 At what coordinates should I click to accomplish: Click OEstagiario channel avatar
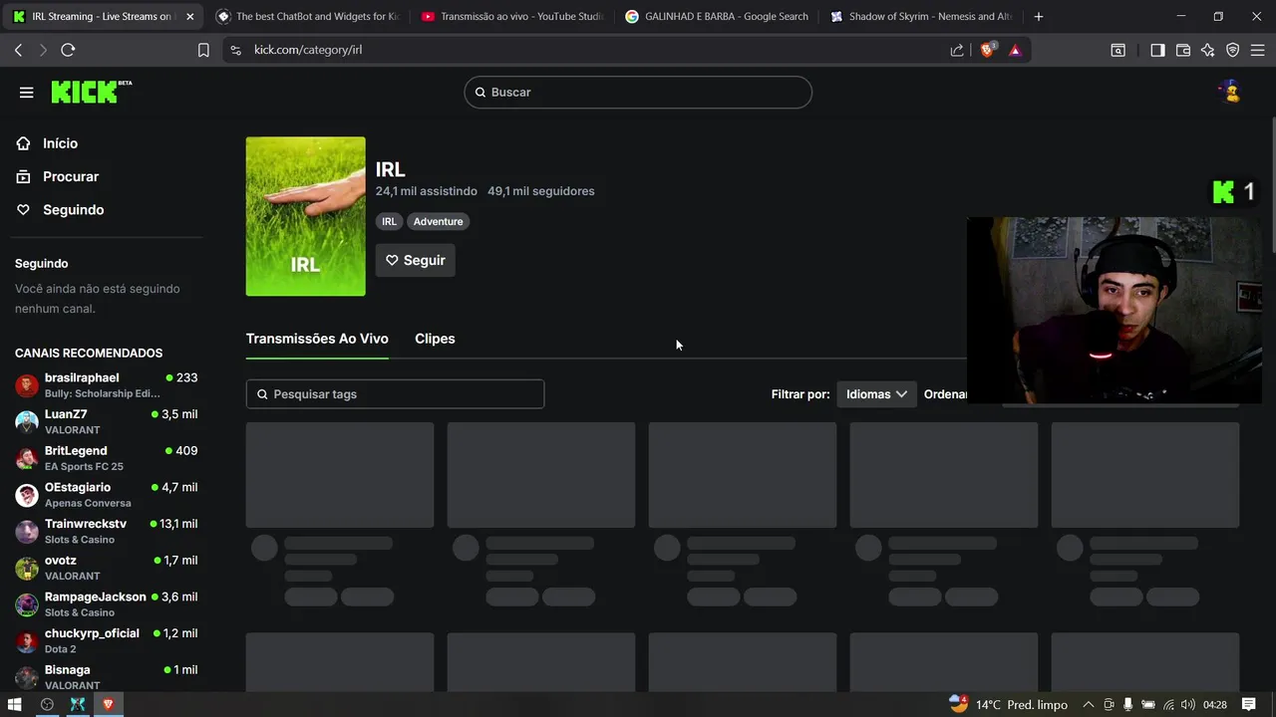click(x=27, y=495)
